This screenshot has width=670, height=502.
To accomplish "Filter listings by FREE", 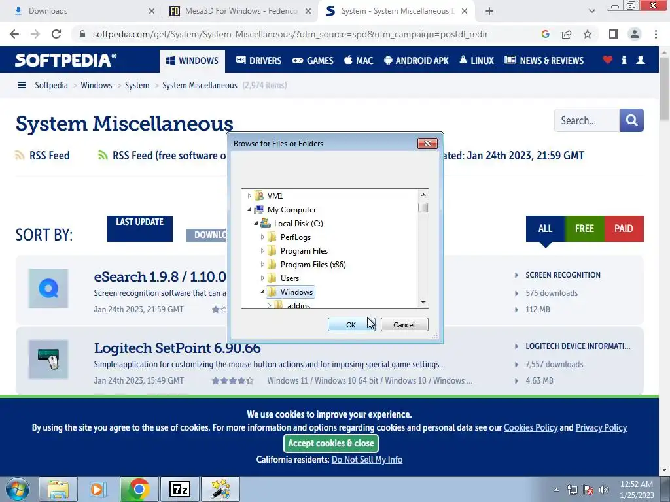I will tap(584, 228).
